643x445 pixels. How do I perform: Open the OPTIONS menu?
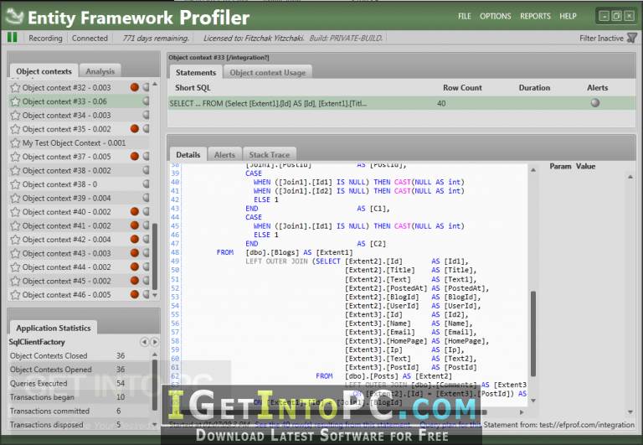pyautogui.click(x=496, y=17)
